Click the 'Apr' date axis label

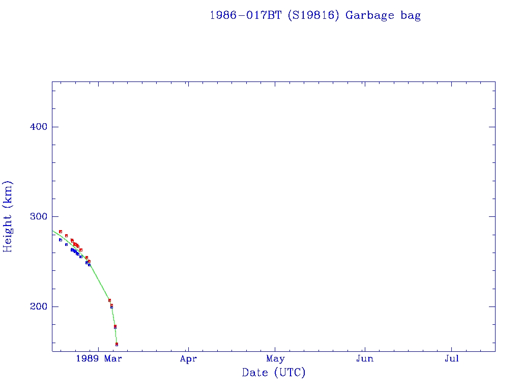coord(188,358)
